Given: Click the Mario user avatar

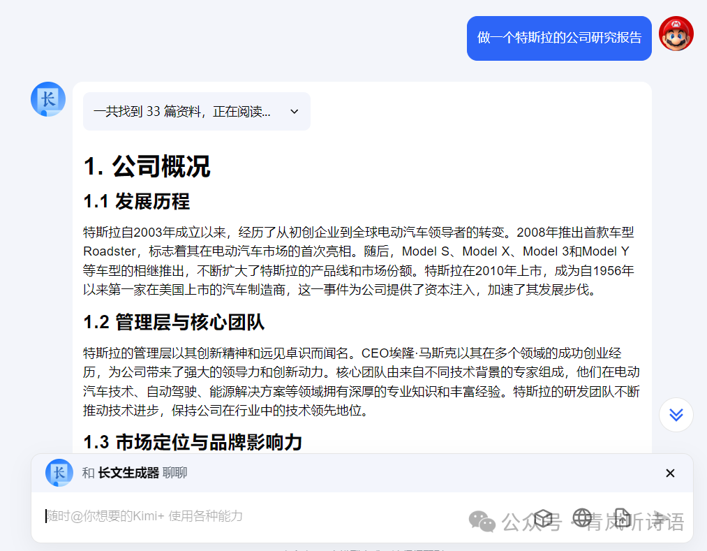Looking at the screenshot, I should [676, 34].
